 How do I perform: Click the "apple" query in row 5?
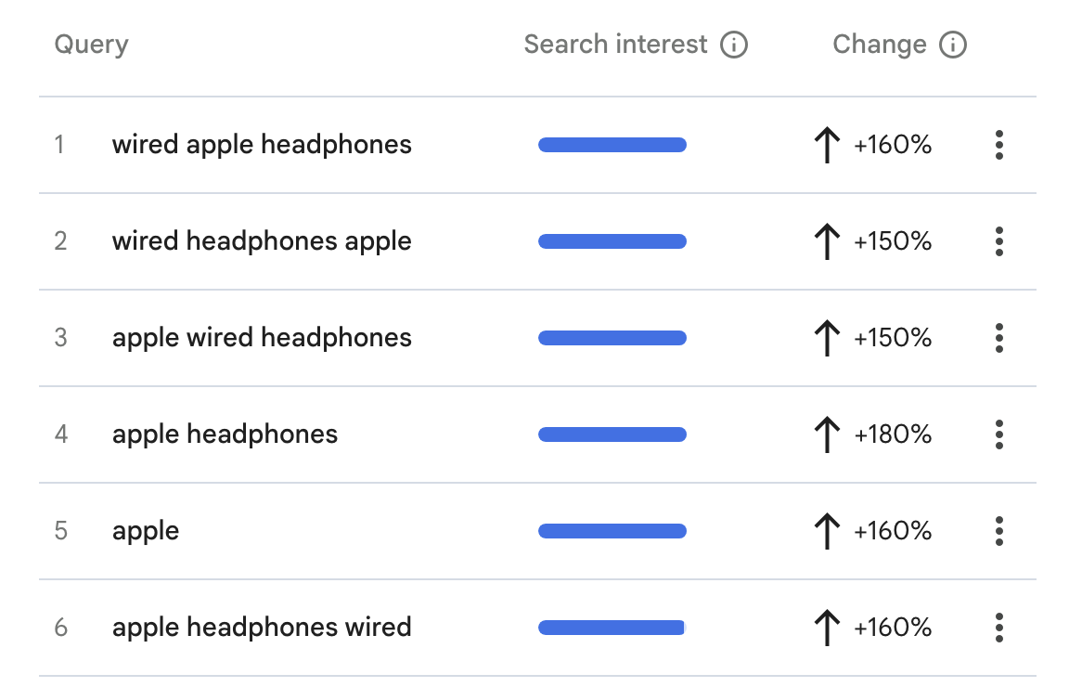146,531
